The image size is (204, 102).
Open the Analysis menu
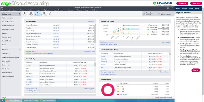click(38, 10)
